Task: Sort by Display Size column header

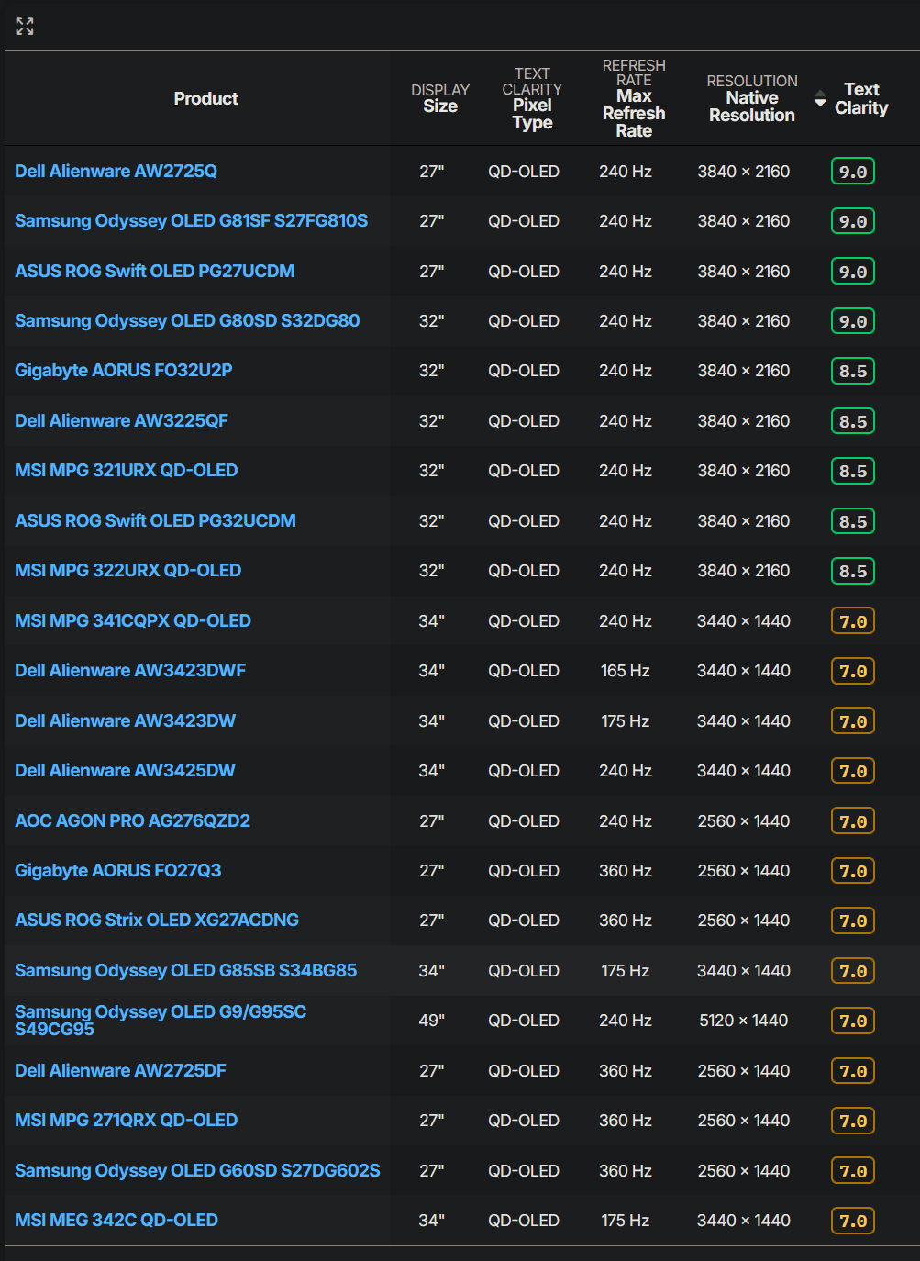Action: tap(440, 98)
